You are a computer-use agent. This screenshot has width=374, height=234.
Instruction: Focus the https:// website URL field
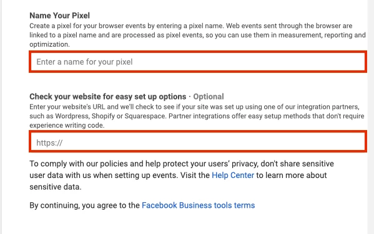tap(198, 142)
